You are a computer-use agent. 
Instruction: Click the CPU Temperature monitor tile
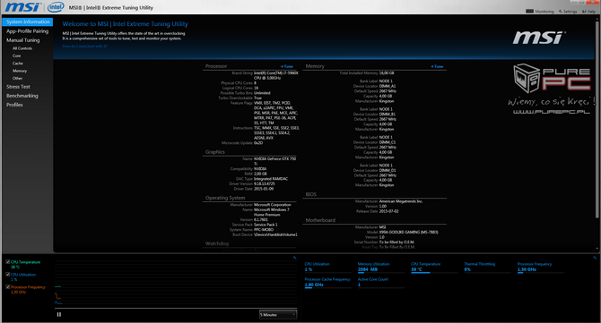pos(434,267)
